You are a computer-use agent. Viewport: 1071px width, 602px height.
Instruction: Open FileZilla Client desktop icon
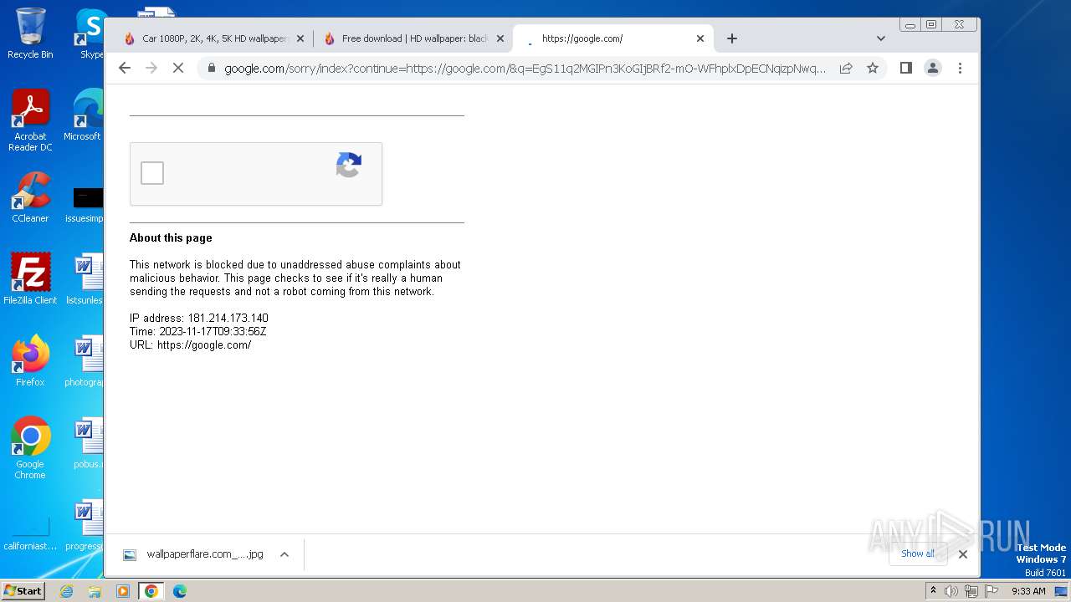[x=30, y=279]
